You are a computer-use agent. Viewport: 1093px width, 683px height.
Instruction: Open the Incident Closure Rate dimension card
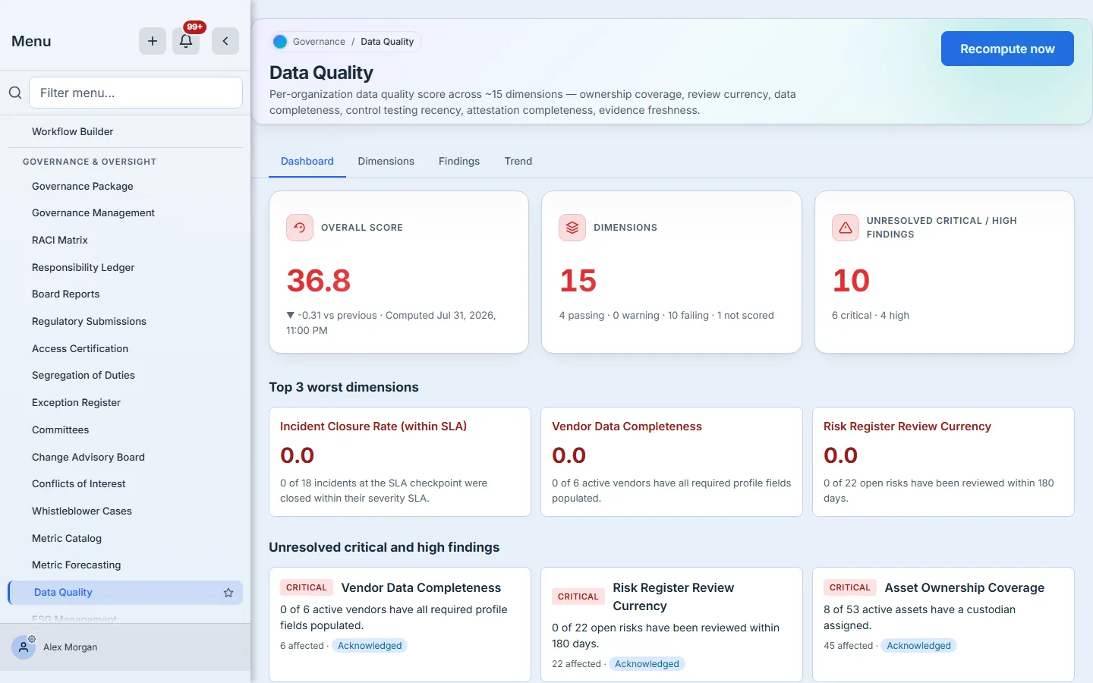400,462
